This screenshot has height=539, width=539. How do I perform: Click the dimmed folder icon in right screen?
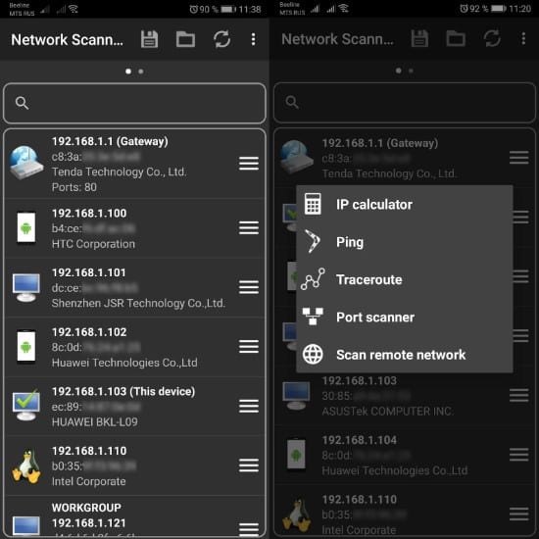coord(456,38)
